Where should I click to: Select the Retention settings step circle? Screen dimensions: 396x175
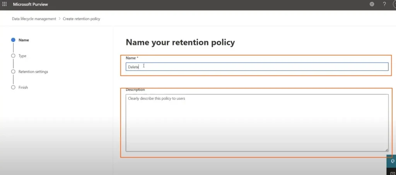pyautogui.click(x=13, y=72)
